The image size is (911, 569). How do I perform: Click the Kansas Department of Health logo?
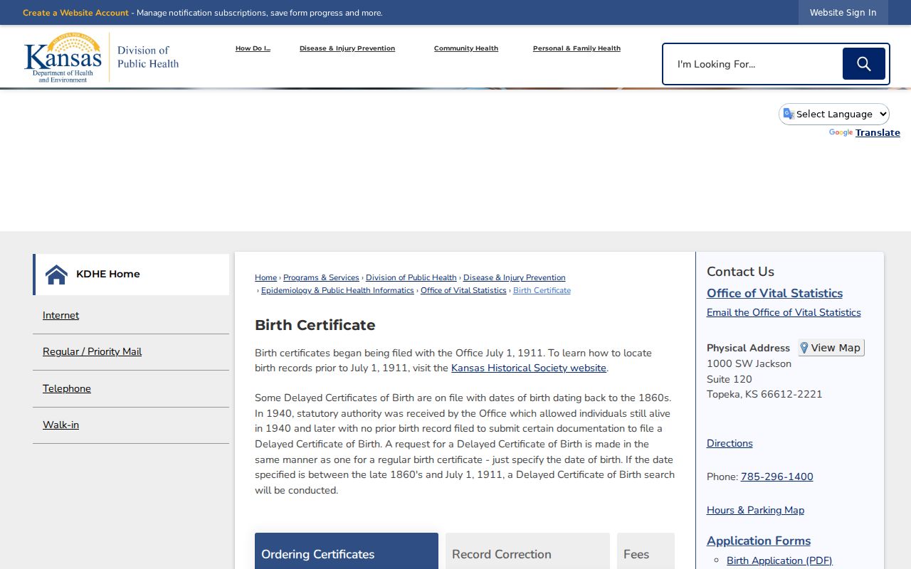101,58
